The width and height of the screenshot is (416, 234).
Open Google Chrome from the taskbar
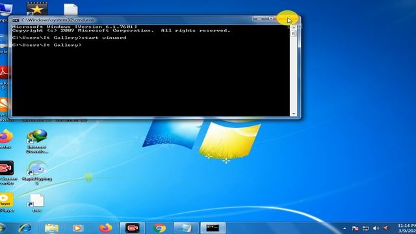click(x=159, y=228)
